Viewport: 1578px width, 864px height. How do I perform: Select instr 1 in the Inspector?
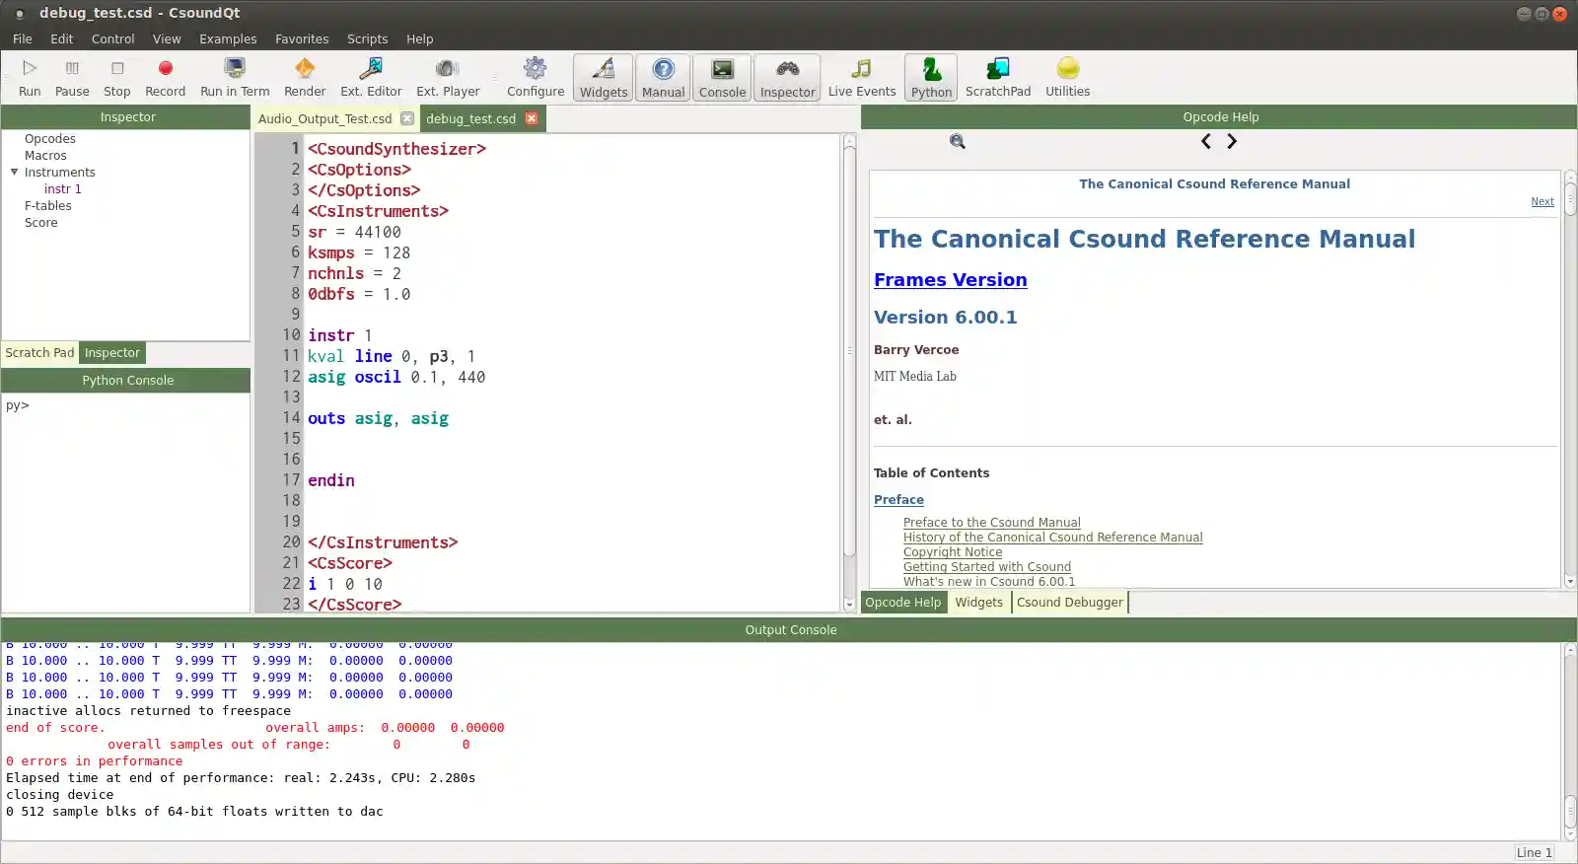click(63, 189)
